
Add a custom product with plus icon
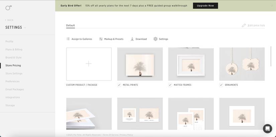89,64
